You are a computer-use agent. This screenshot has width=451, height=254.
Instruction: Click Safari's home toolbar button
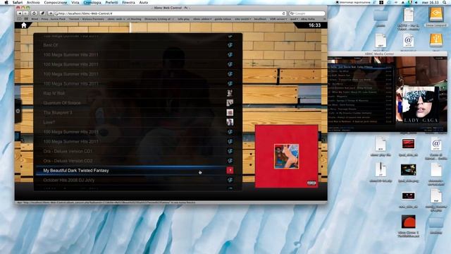click(x=34, y=13)
